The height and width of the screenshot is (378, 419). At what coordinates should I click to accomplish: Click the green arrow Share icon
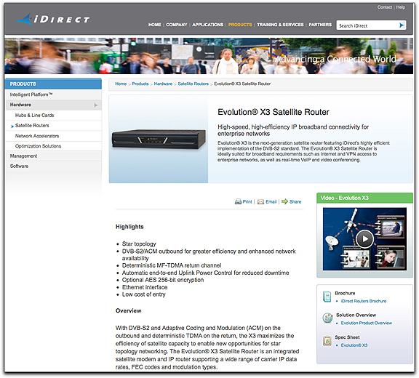tap(284, 201)
